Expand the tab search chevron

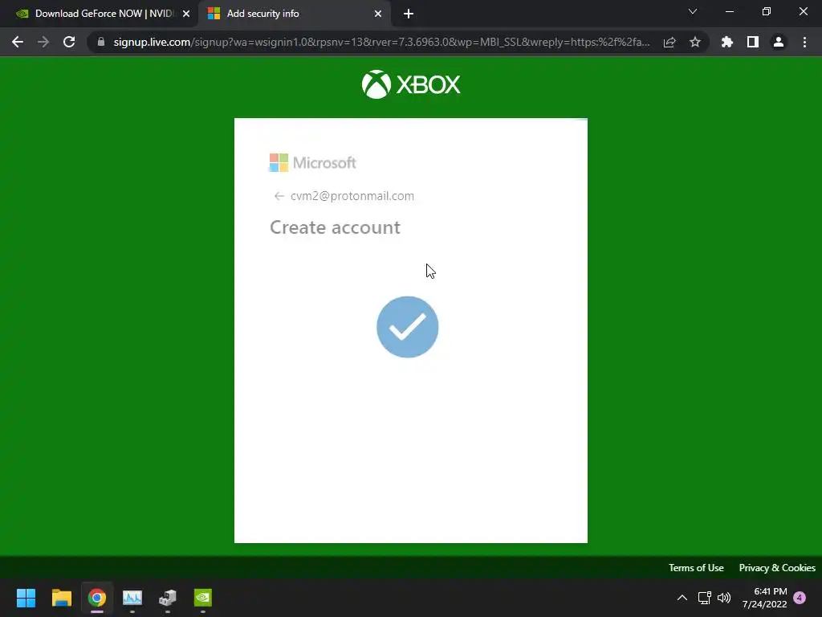tap(693, 11)
